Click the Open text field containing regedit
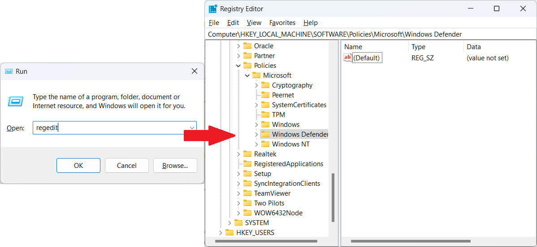The image size is (537, 247). 115,128
